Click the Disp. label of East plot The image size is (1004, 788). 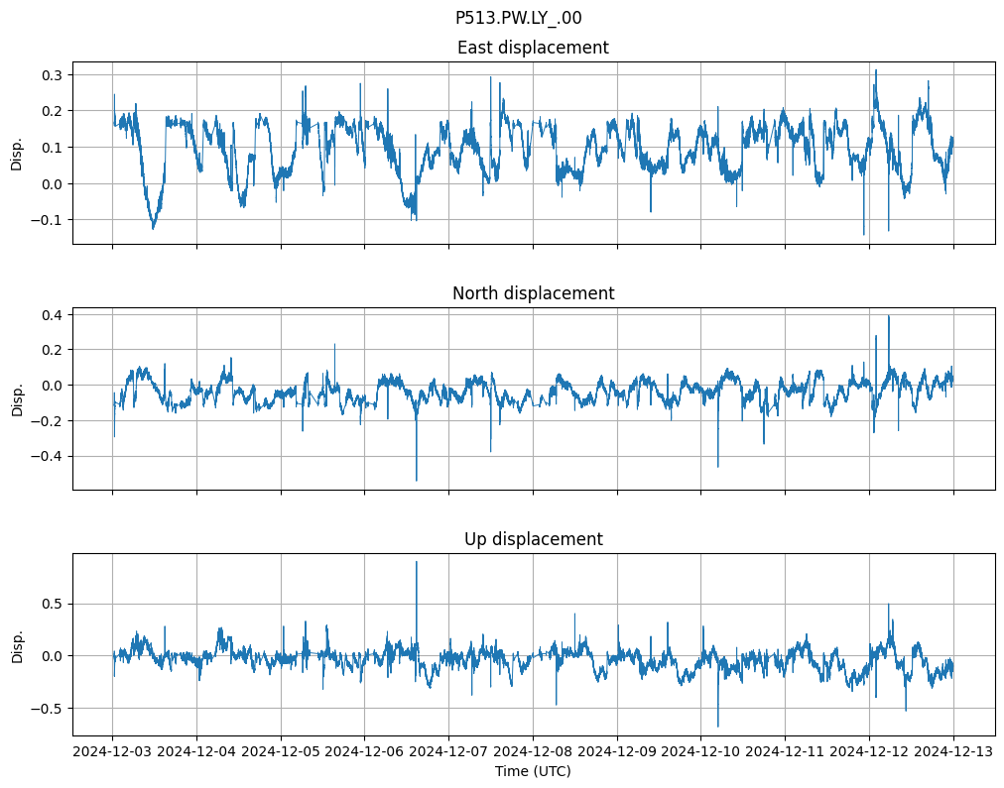coord(17,153)
